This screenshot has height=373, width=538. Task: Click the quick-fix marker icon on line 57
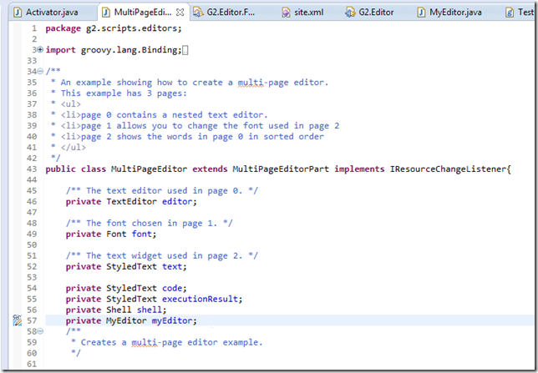(x=17, y=320)
